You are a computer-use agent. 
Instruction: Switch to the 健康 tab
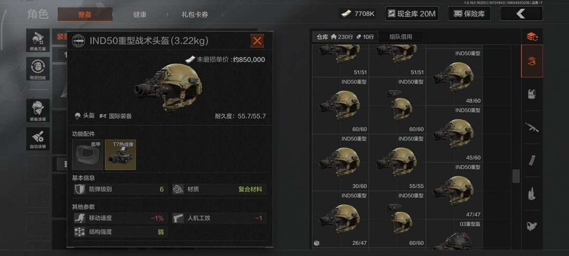click(140, 15)
